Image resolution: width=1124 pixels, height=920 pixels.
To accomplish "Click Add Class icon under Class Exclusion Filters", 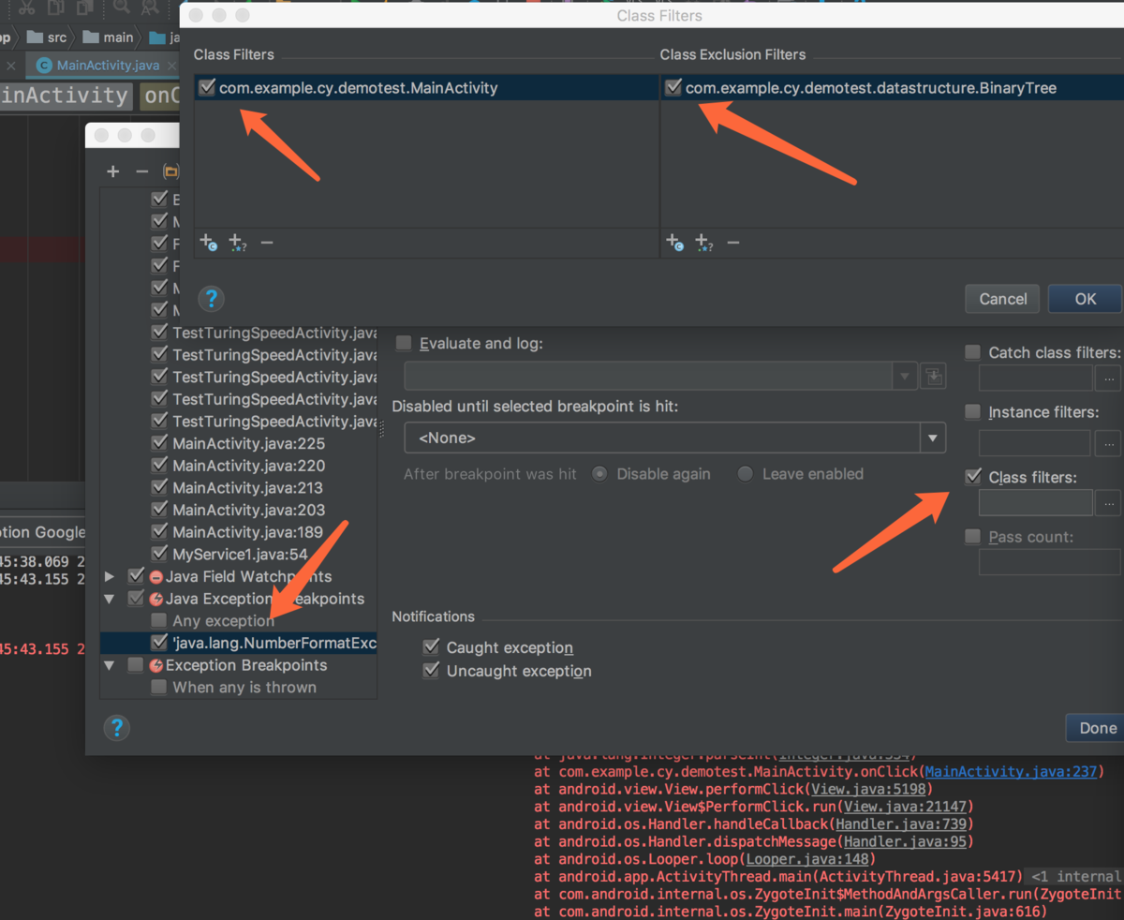I will pos(675,243).
